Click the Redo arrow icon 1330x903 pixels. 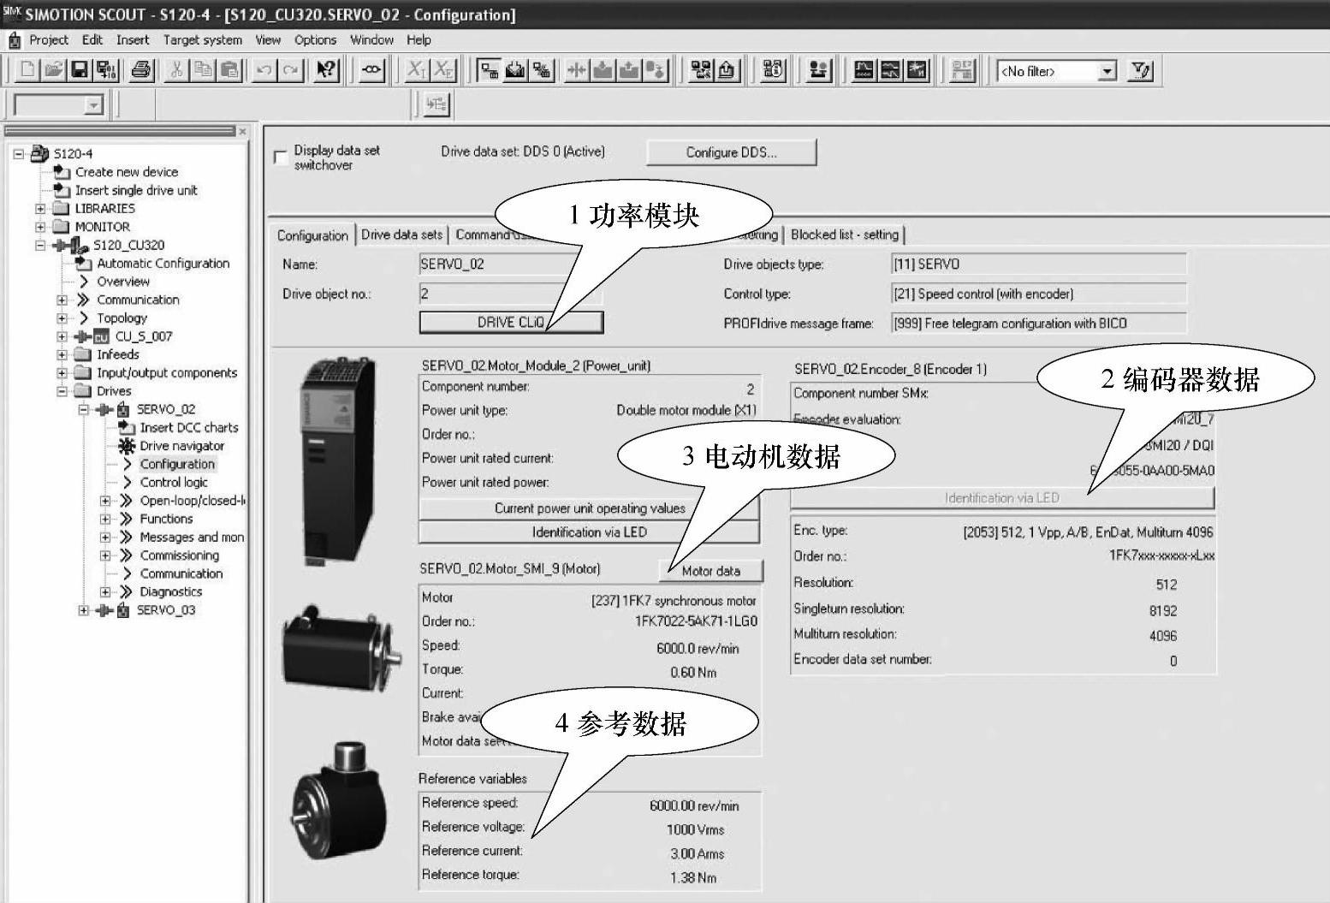coord(292,70)
